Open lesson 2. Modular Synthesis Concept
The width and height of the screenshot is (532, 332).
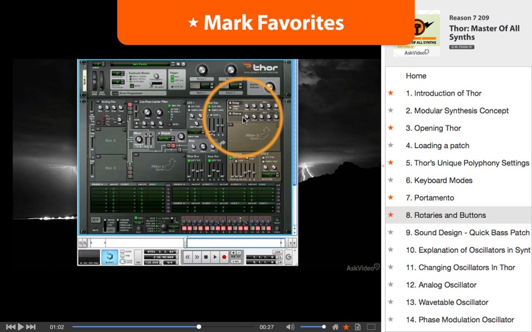[457, 110]
